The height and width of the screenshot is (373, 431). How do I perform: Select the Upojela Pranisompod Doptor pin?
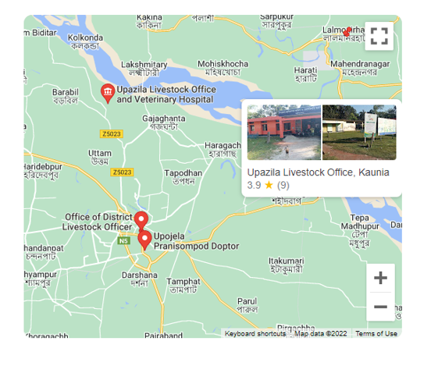(x=144, y=240)
